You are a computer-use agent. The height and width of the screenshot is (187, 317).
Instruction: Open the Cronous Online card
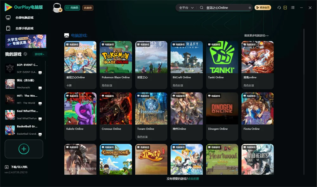116,116
